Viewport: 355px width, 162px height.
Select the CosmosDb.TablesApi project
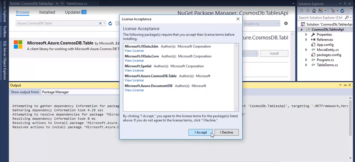point(328,30)
